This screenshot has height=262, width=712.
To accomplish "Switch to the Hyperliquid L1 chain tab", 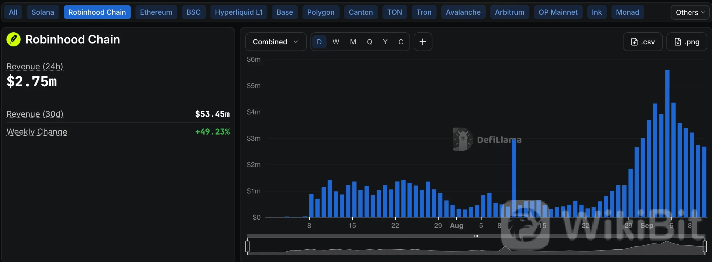I will click(x=239, y=12).
